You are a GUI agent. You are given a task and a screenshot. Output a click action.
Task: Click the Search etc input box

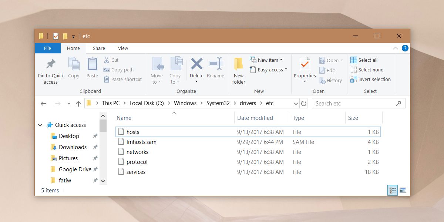(354, 104)
